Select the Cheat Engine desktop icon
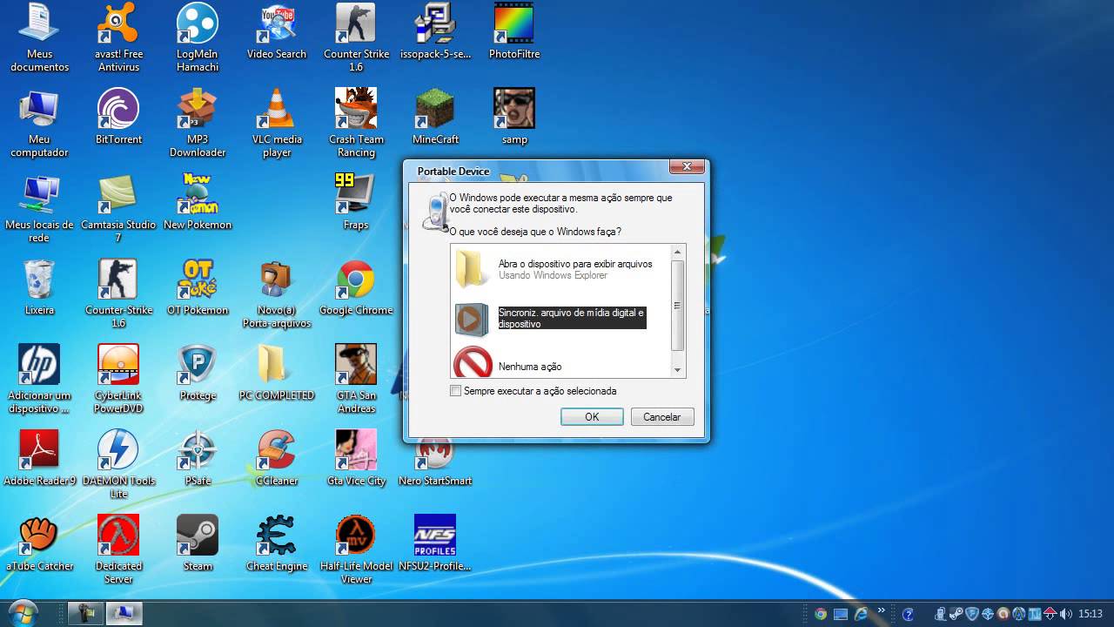This screenshot has width=1114, height=627. [x=277, y=543]
